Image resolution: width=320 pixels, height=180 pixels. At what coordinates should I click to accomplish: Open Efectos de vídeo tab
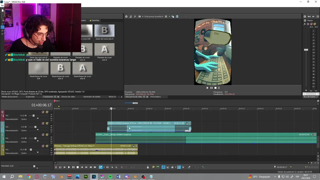pos(68,97)
